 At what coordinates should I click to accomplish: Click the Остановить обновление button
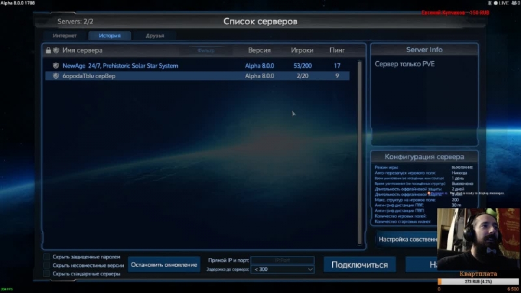pos(164,265)
